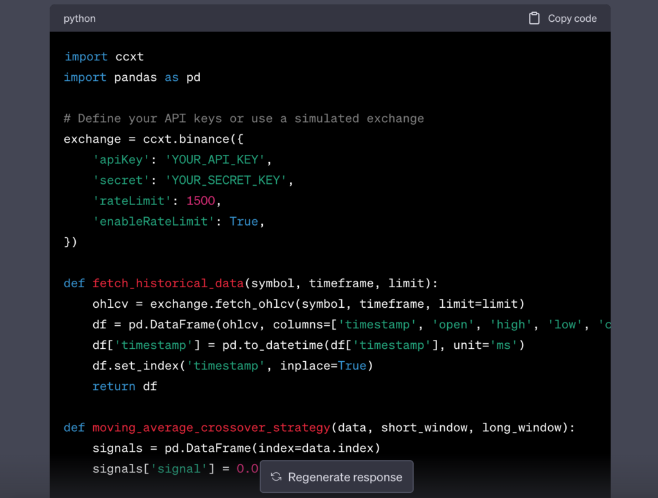Screen dimensions: 658x498
Task: Click the 1500 rateLimit number
Action: tap(200, 200)
